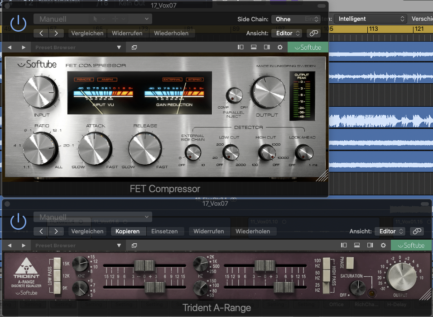The width and height of the screenshot is (433, 317).
Task: Click the pop-out window icon in the compressor toolbar
Action: [x=134, y=47]
